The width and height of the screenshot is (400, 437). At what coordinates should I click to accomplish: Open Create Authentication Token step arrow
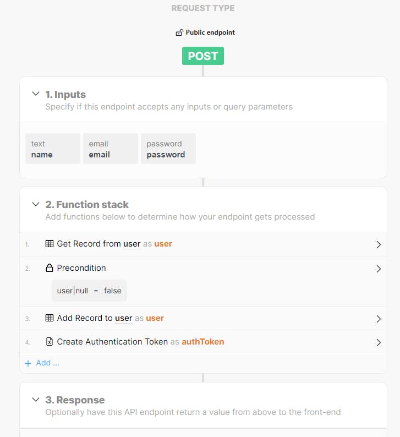(x=379, y=342)
